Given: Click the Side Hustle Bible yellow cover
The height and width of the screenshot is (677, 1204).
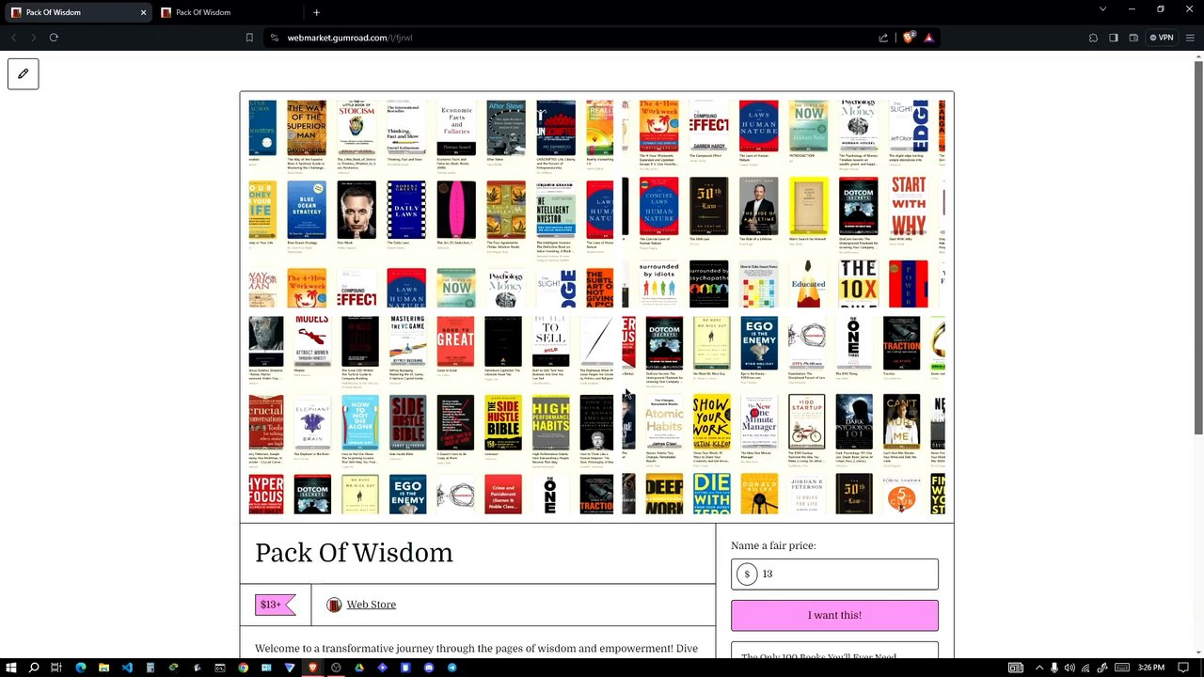Looking at the screenshot, I should (x=503, y=423).
